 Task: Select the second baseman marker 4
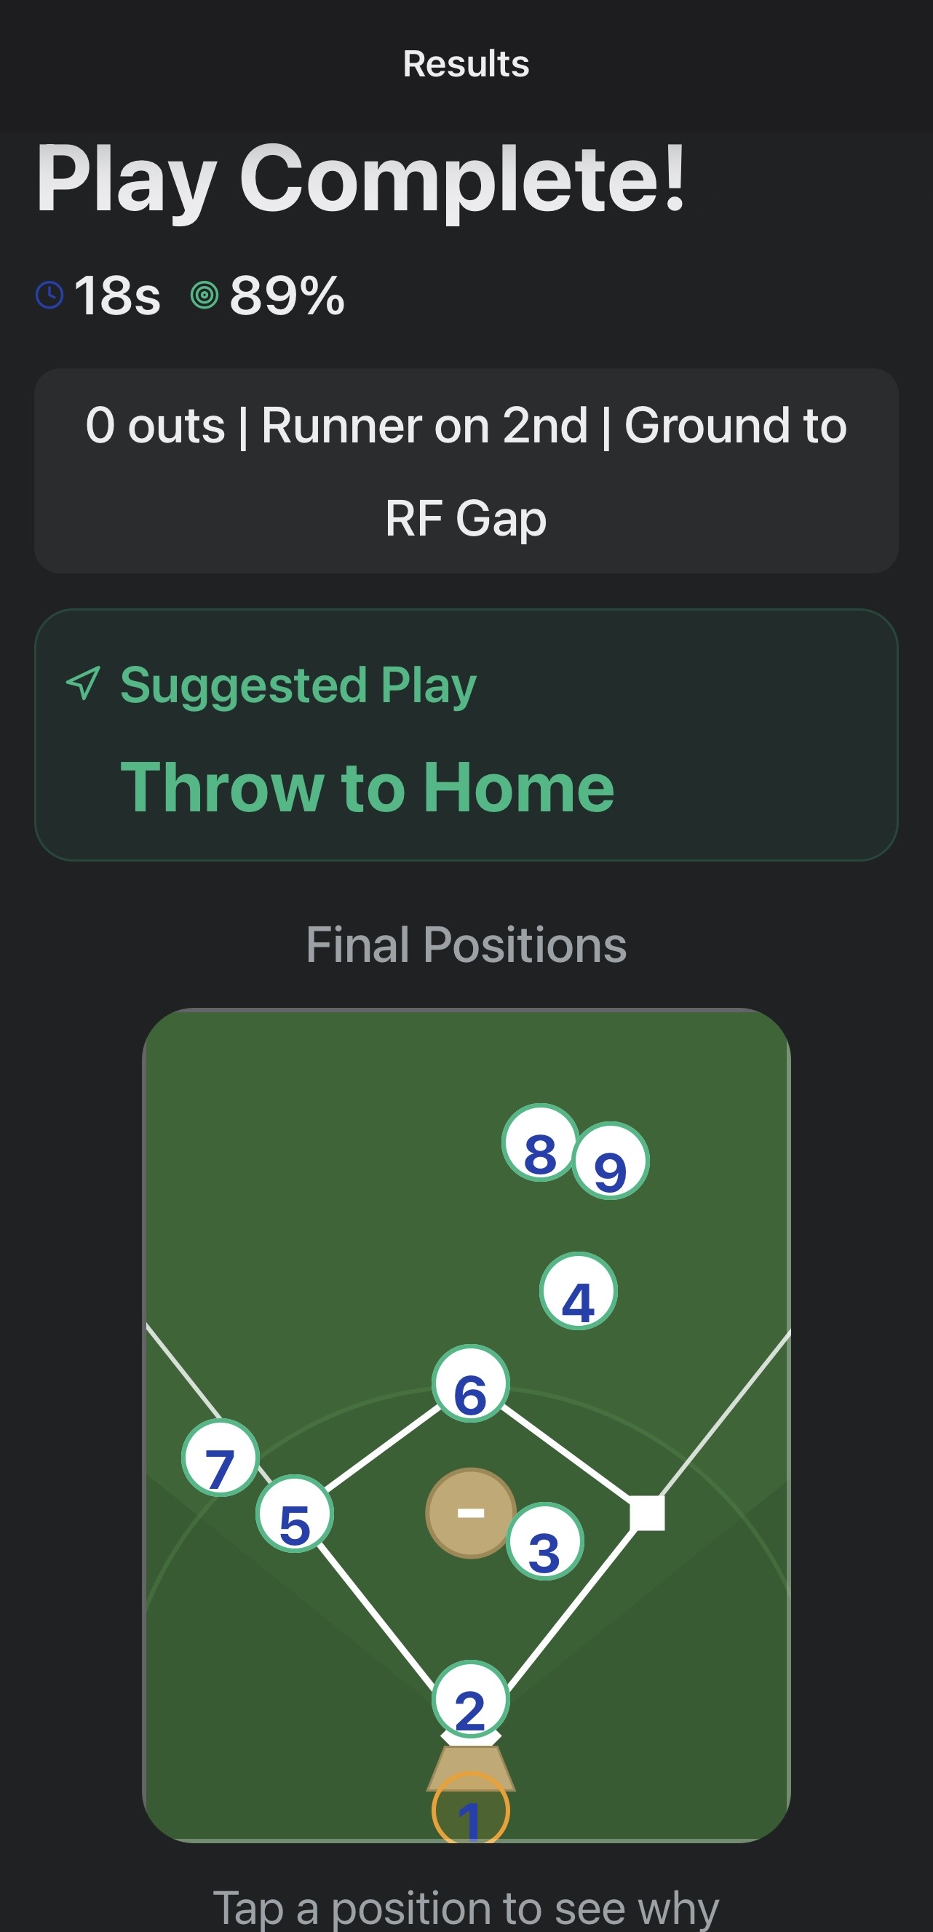579,1291
